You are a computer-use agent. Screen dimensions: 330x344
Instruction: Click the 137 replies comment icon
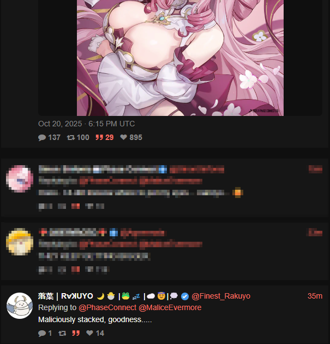[42, 138]
